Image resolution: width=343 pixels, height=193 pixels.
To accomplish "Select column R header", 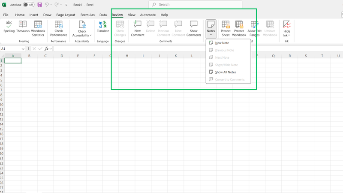I will point(290,56).
